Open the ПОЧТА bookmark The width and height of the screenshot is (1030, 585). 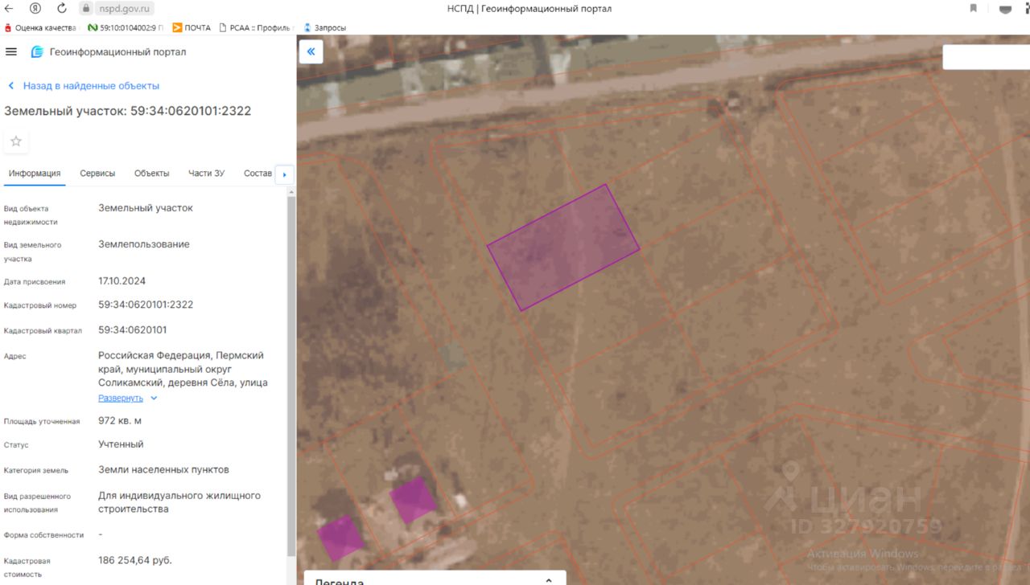coord(192,27)
